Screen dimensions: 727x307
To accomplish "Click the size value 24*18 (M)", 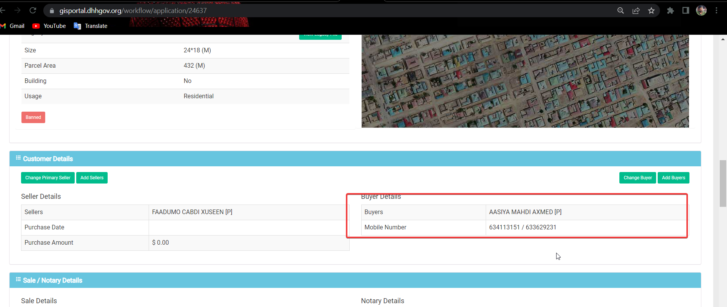I will click(x=197, y=50).
